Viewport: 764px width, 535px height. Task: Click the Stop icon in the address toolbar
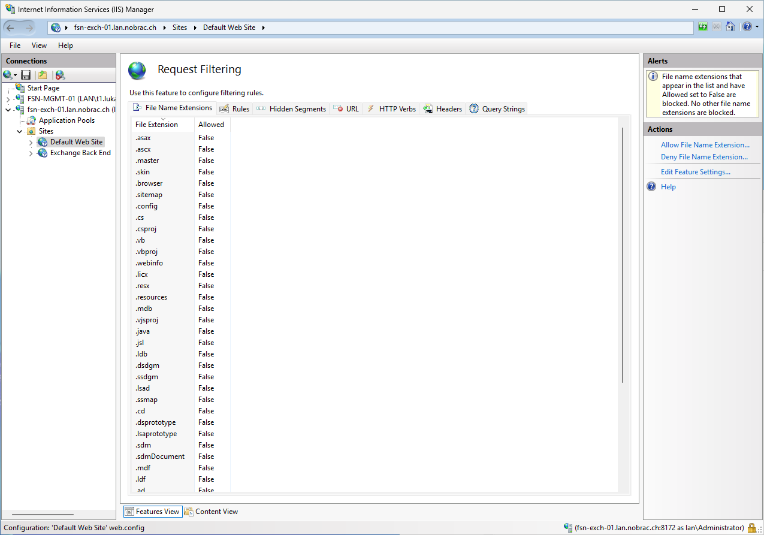[717, 27]
